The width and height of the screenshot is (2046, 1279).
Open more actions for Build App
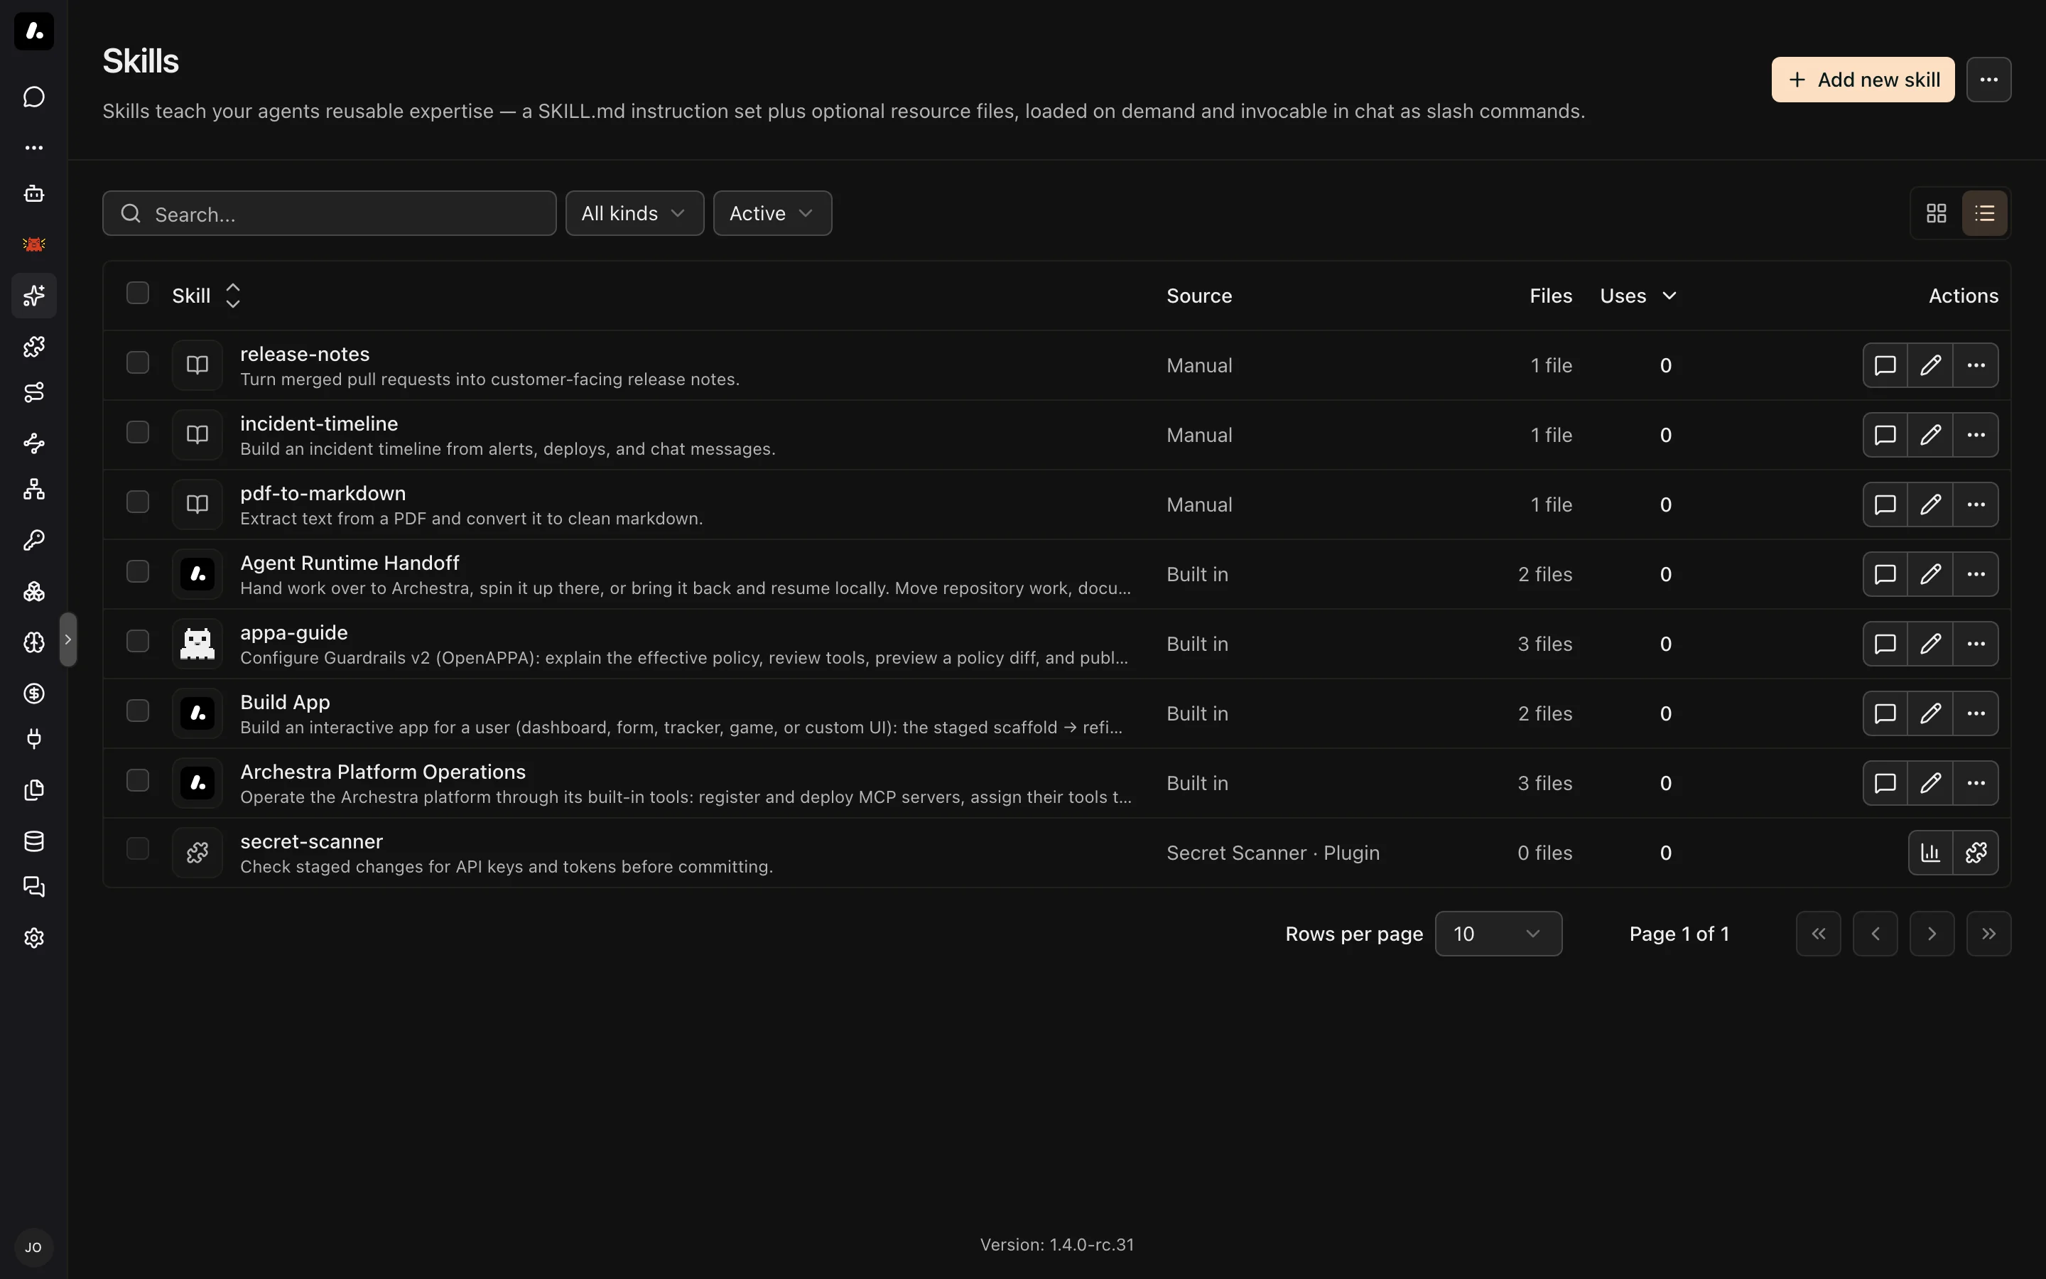[x=1976, y=714]
